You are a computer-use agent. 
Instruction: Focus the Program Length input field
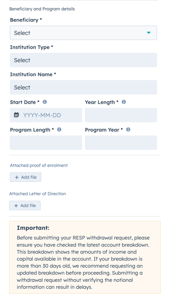pos(46,143)
